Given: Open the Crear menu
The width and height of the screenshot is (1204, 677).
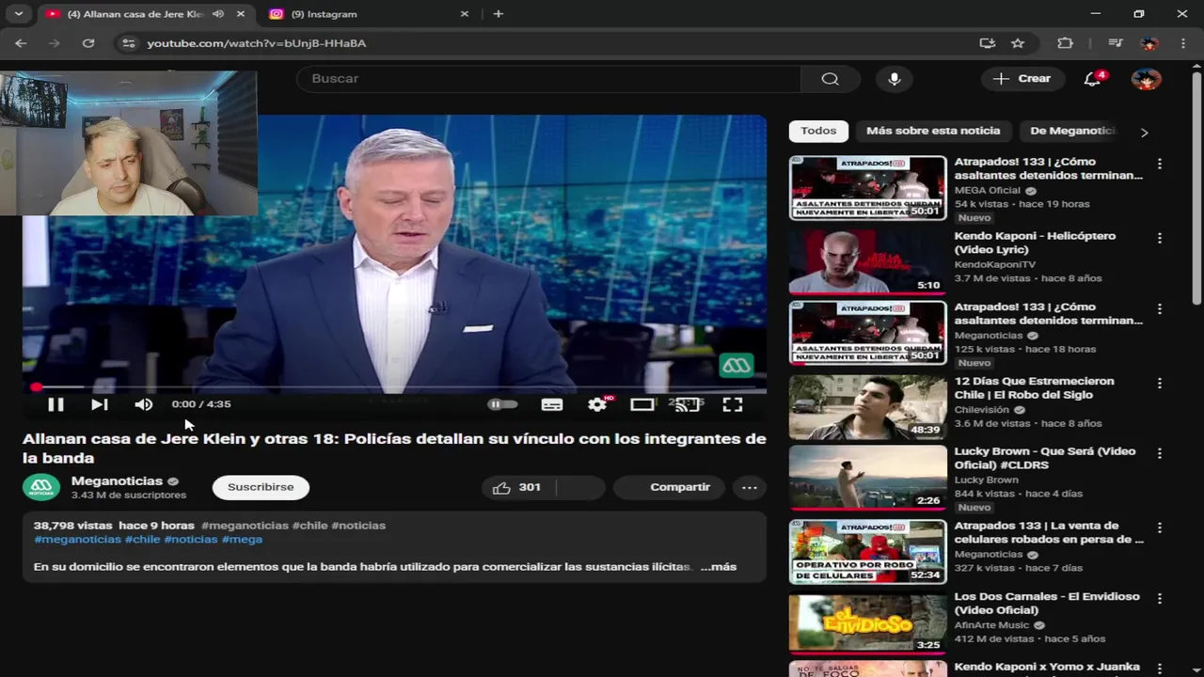Looking at the screenshot, I should click(x=1022, y=79).
